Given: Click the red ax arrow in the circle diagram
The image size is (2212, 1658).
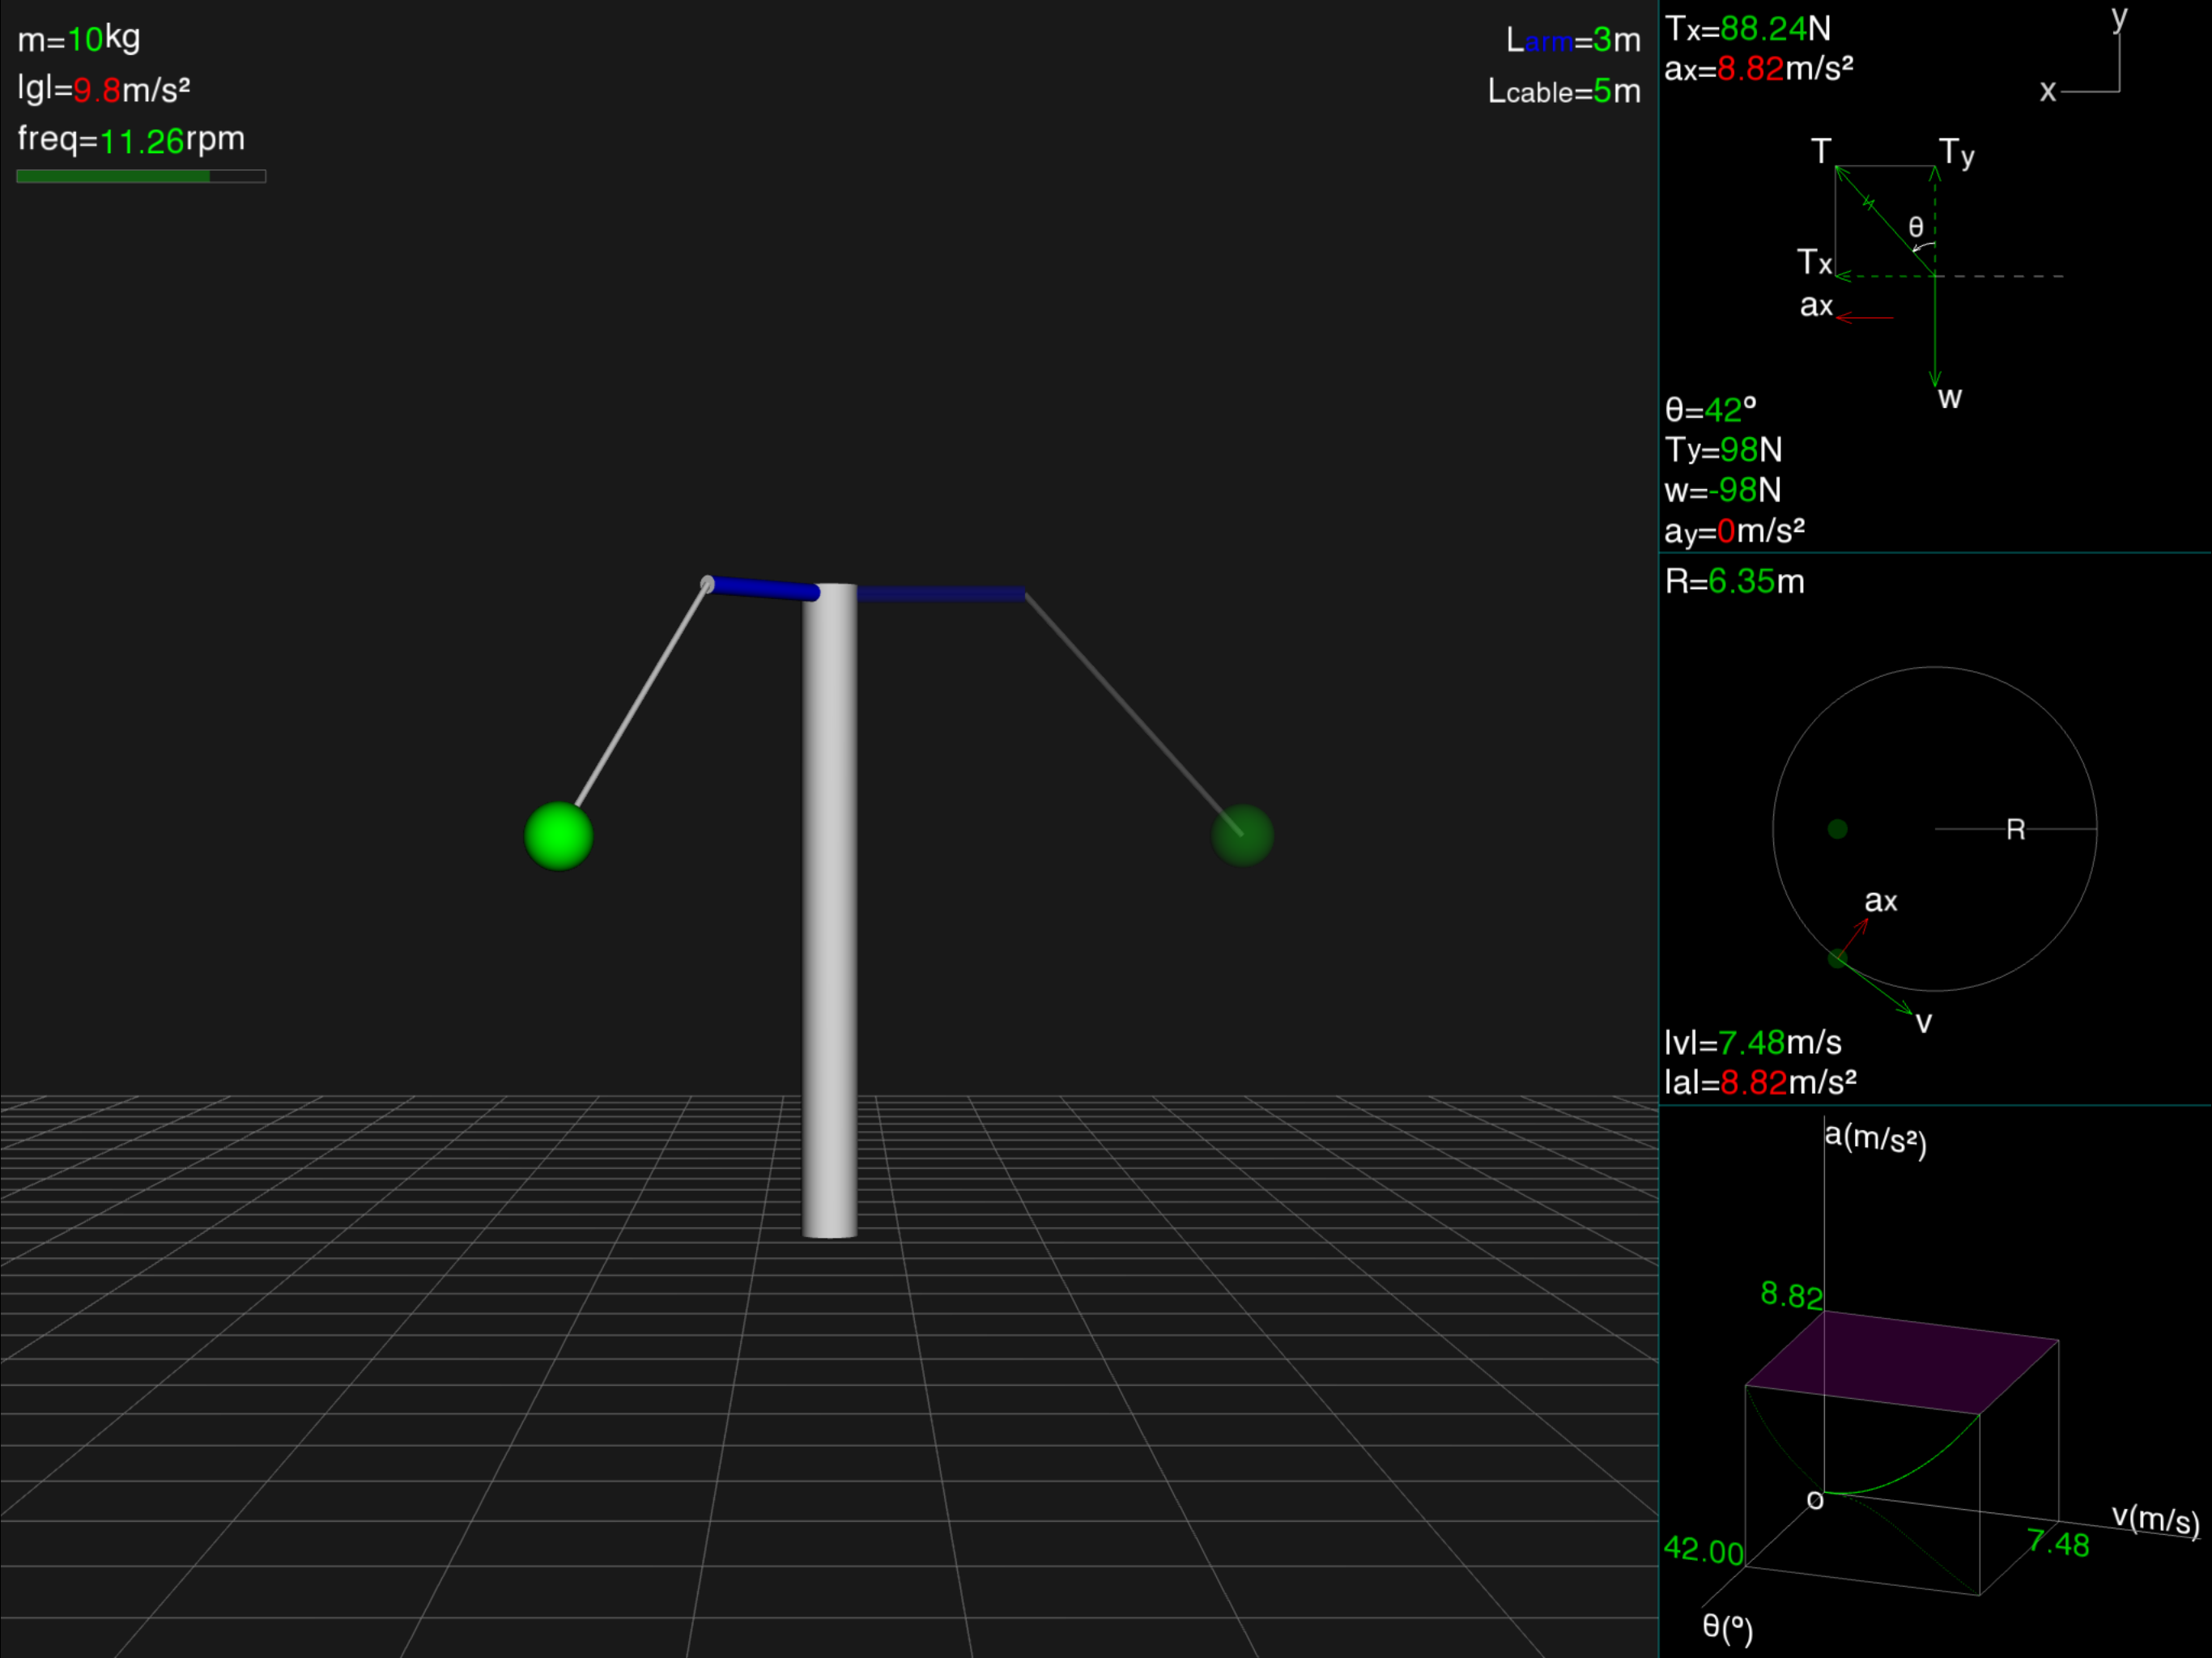Looking at the screenshot, I should point(1853,938).
